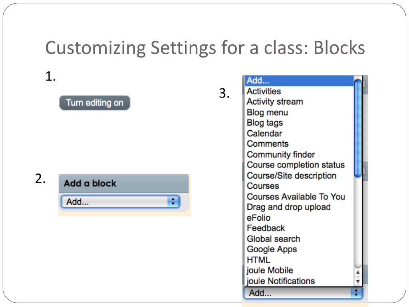Pick Courses Available To You
This screenshot has height=307, width=409.
(x=296, y=197)
